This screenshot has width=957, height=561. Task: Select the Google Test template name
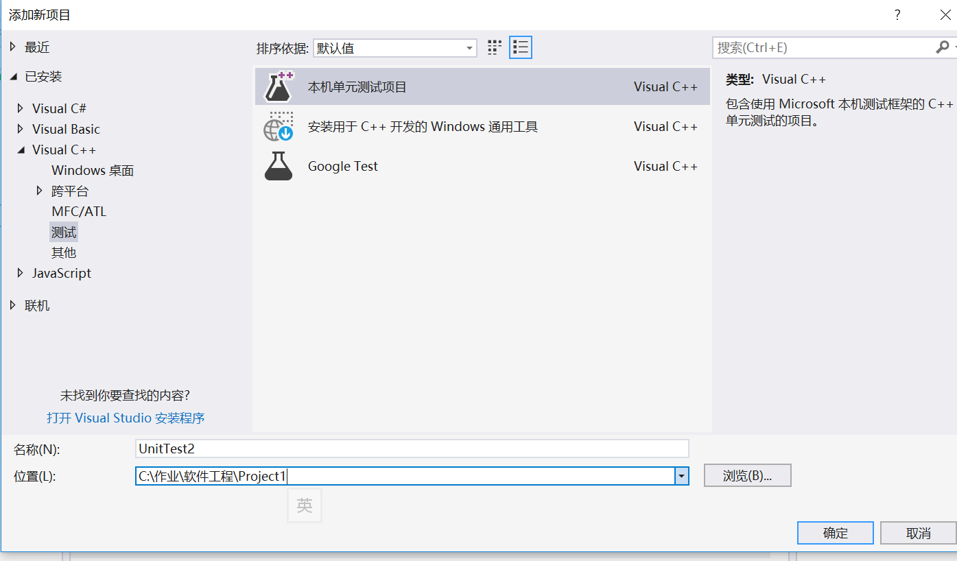click(x=343, y=166)
